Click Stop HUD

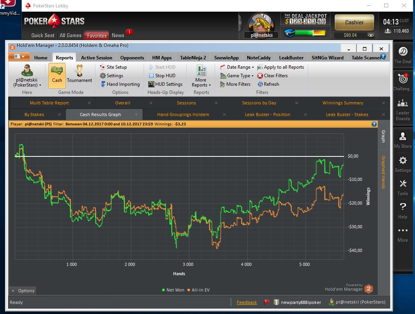(x=162, y=76)
